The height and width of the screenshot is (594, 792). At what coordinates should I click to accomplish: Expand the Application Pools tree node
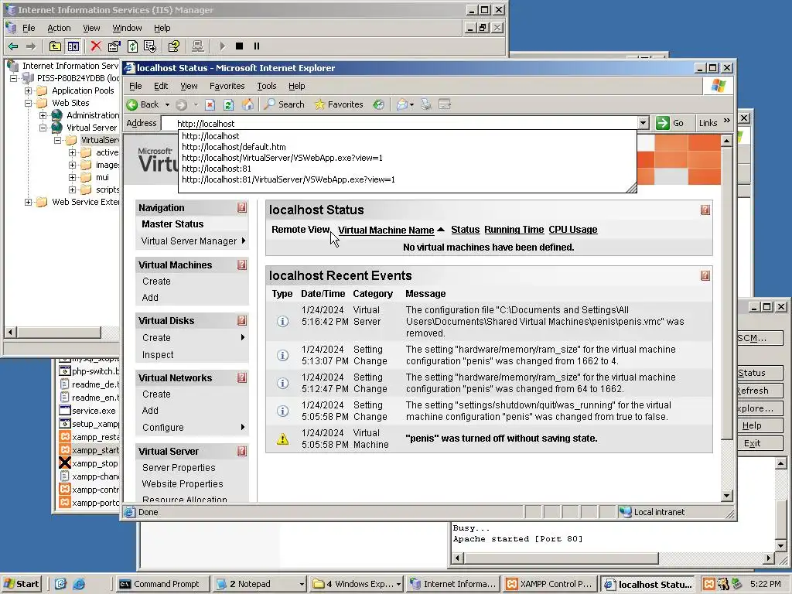click(x=29, y=91)
